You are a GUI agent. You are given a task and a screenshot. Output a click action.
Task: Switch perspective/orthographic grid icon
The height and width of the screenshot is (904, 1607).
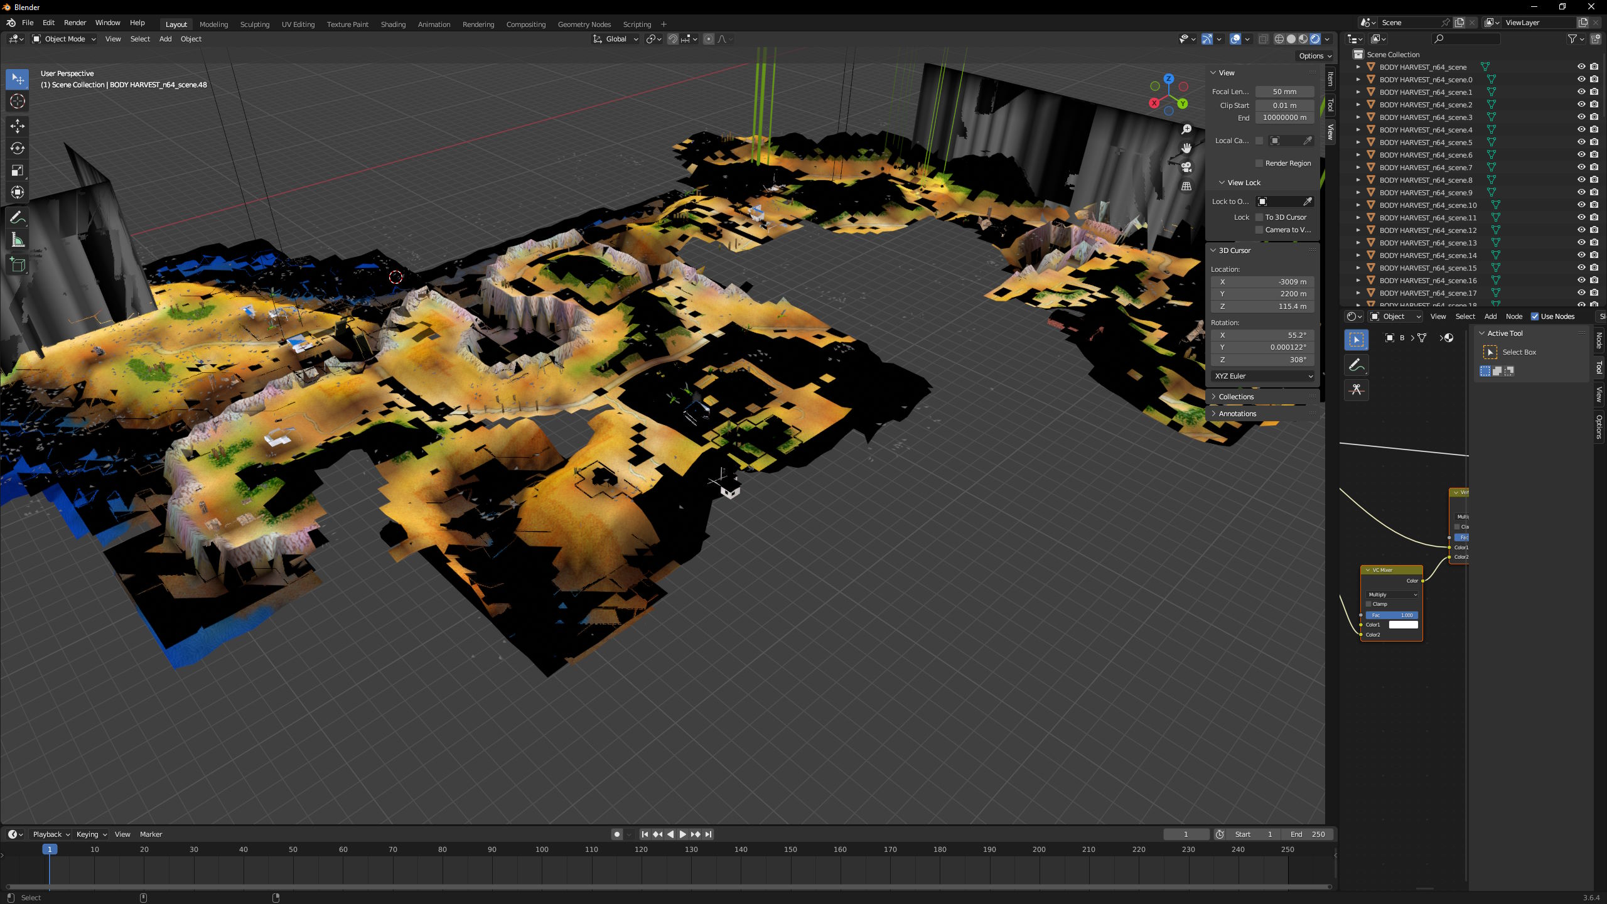click(x=1186, y=186)
